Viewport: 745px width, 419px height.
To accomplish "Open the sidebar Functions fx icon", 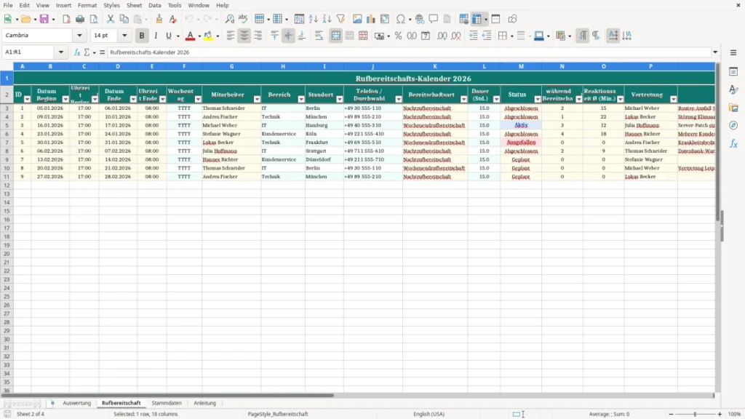I will tap(733, 143).
